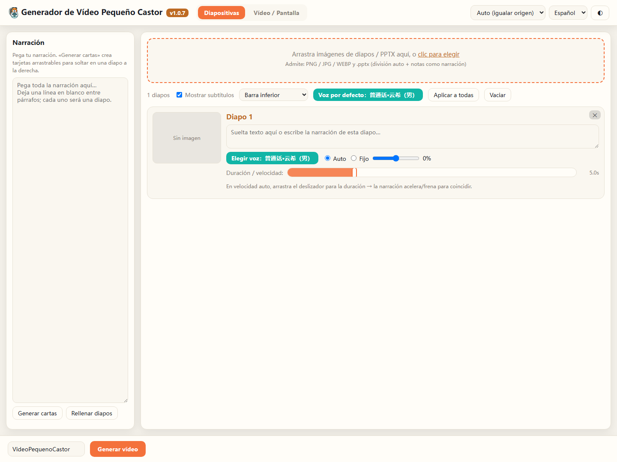Click the orange Duración / velocidad slider bar
Image resolution: width=617 pixels, height=462 pixels.
pos(432,172)
